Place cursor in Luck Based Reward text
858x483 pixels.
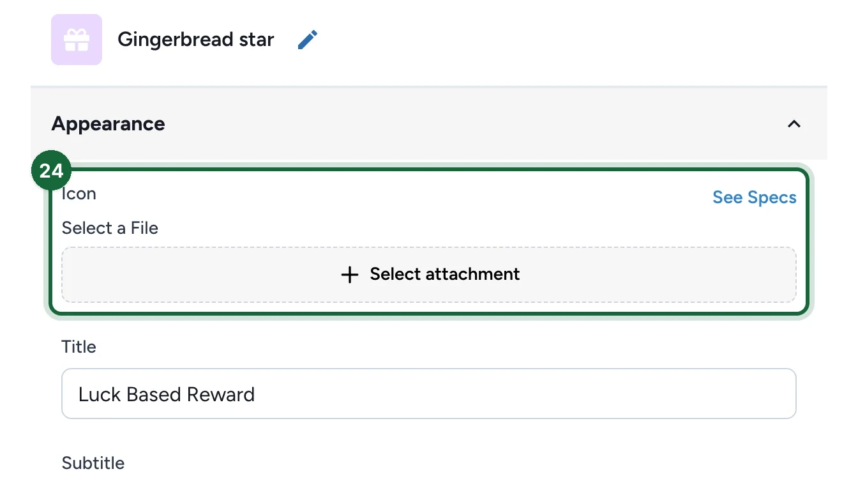pos(167,394)
